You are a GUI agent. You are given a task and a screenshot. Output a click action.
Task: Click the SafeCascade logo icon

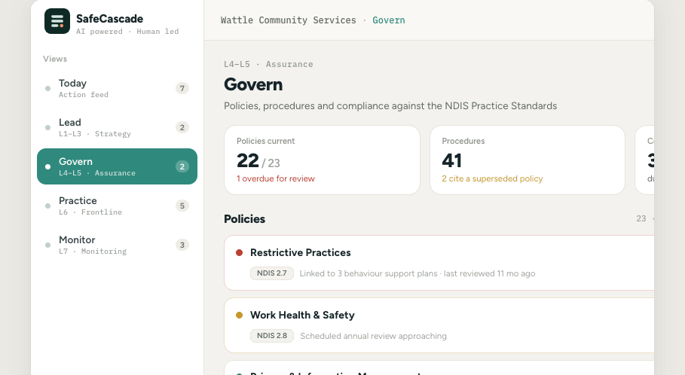[x=57, y=21]
